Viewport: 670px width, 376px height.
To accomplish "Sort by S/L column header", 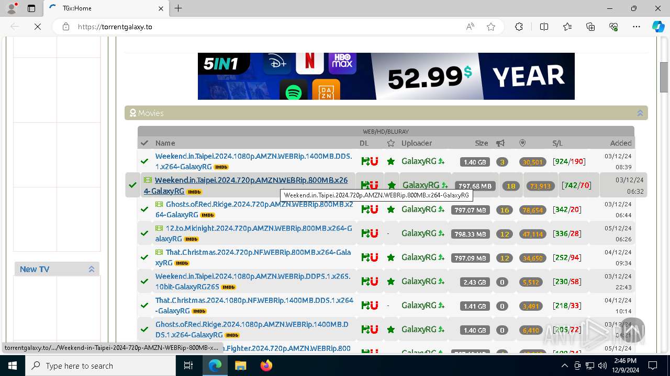I will click(557, 143).
